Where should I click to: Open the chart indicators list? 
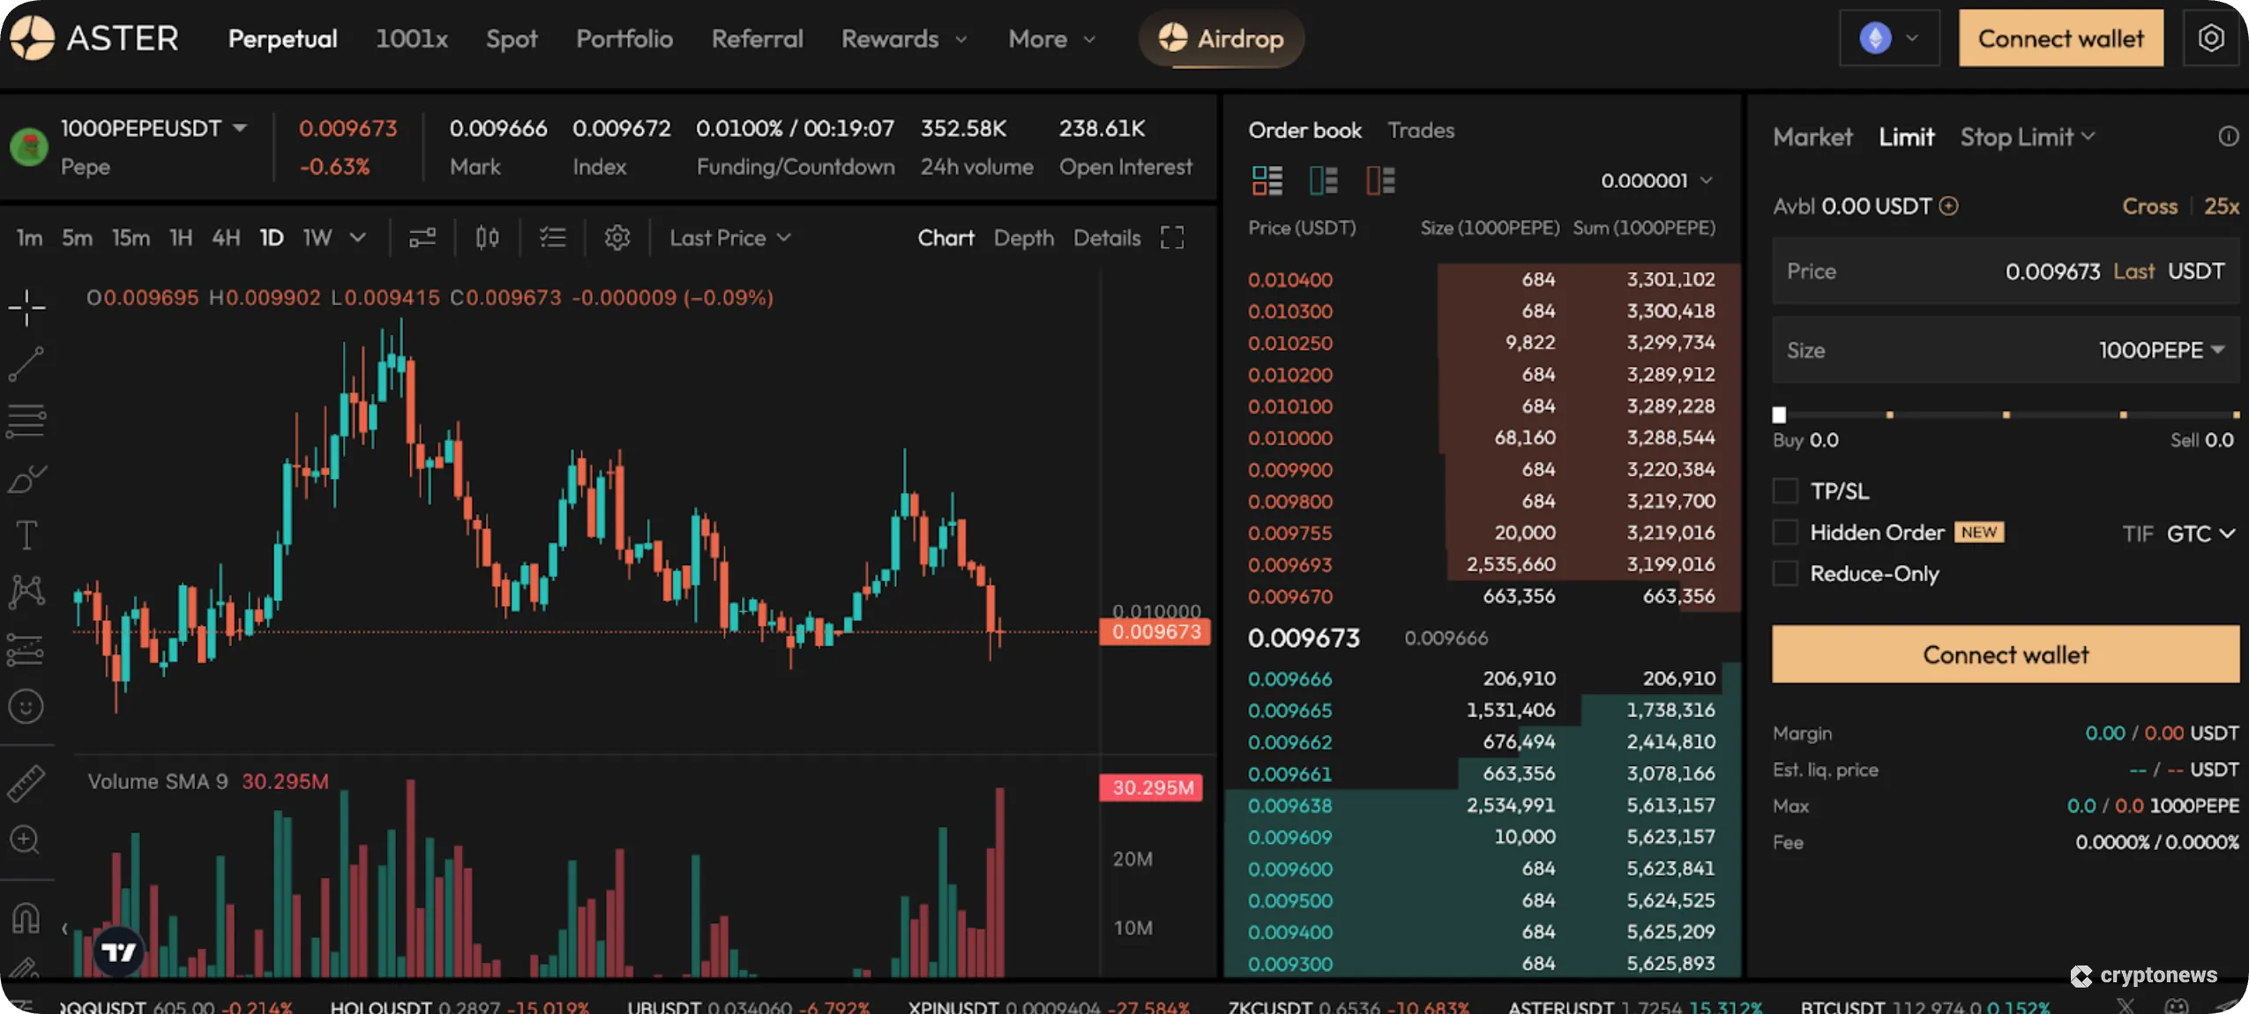[553, 237]
